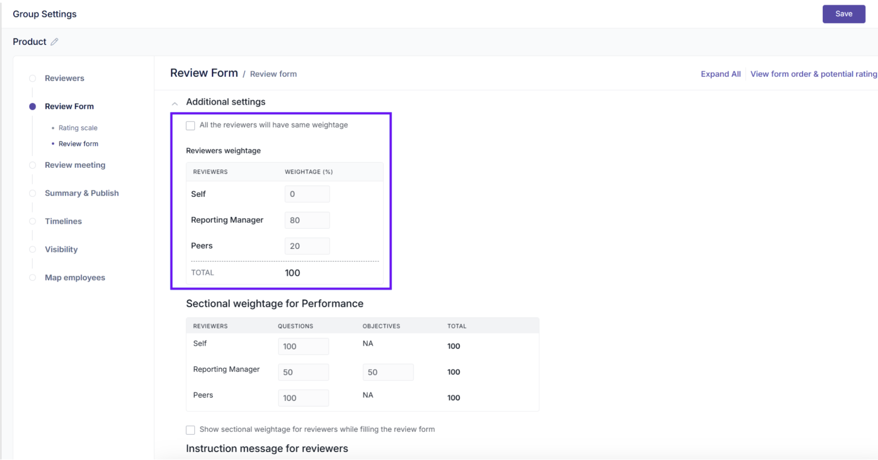The height and width of the screenshot is (460, 878).
Task: Collapse the Additional settings section chevron
Action: point(175,103)
